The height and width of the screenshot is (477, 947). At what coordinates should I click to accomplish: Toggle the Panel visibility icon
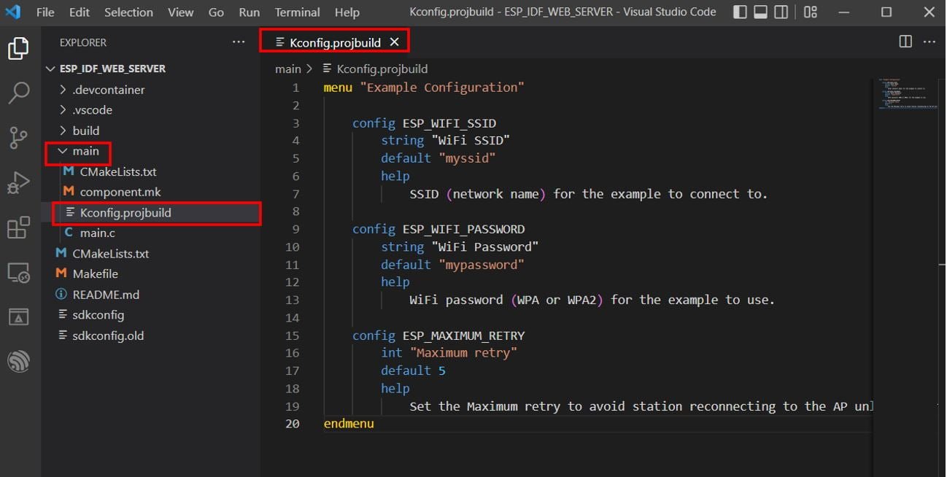(759, 12)
